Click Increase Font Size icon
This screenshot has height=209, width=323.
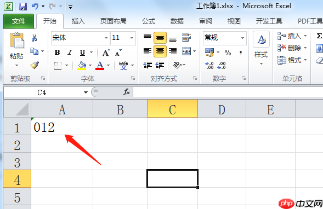coord(106,53)
